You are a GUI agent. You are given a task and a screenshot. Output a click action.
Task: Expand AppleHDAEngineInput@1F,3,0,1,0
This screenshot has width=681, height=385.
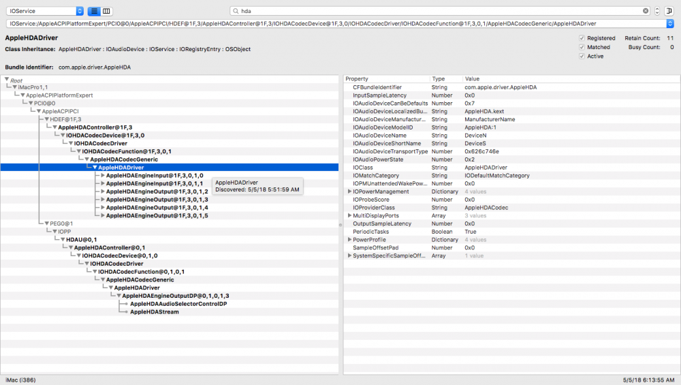[103, 176]
